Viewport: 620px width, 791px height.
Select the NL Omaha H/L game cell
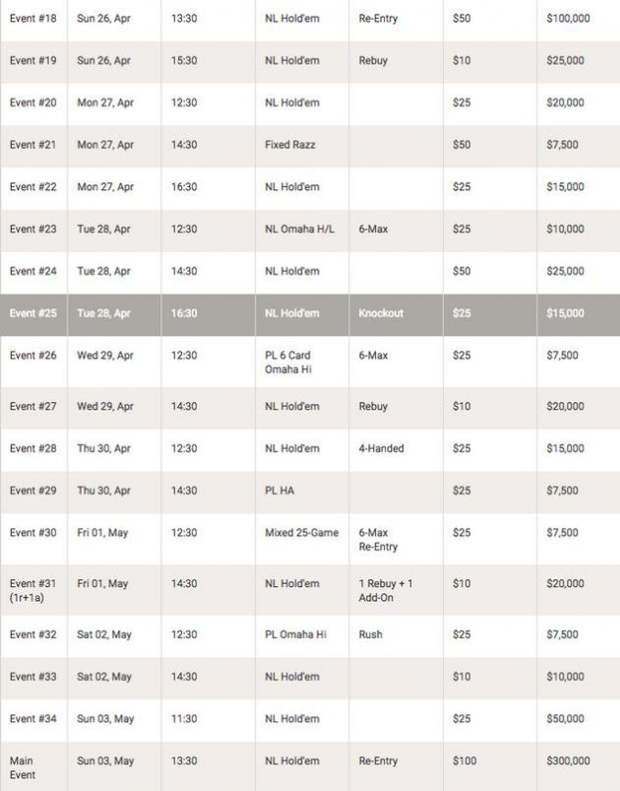point(300,229)
